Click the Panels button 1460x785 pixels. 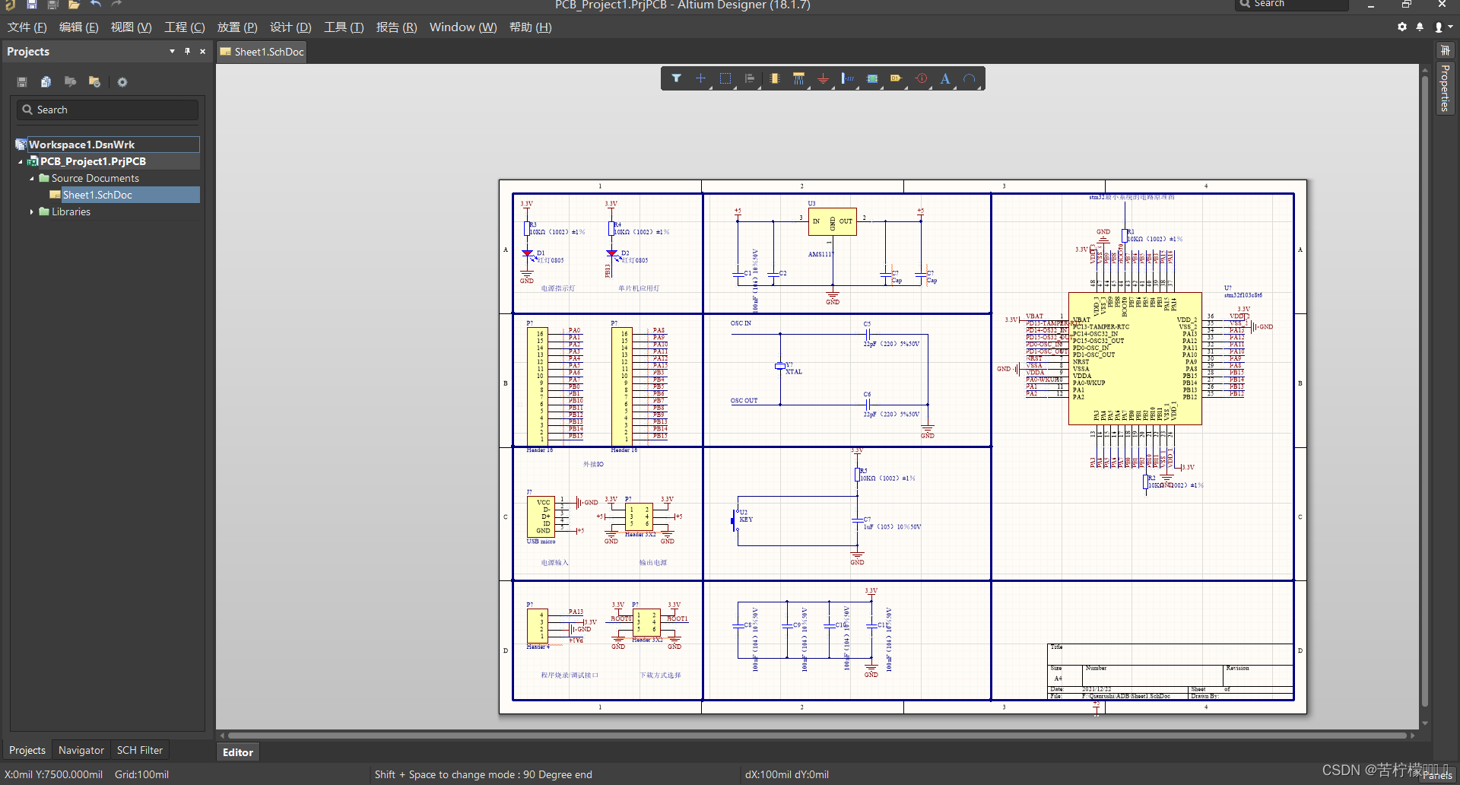pos(1437,775)
